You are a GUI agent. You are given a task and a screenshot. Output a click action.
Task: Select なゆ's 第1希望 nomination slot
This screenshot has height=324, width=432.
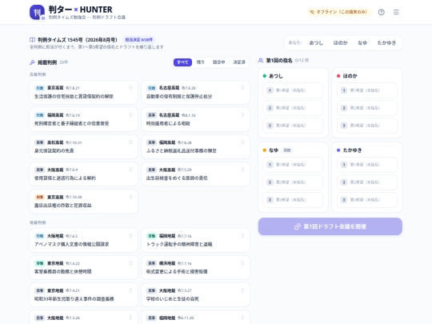point(293,165)
